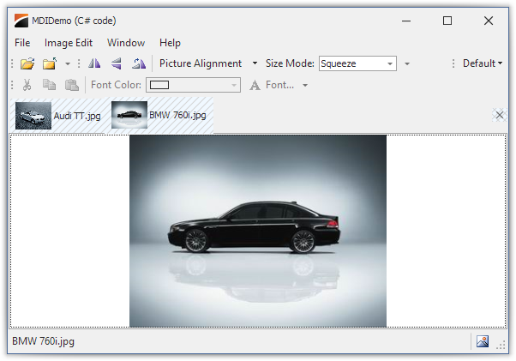Rotate the image with the rotate icon
Screen dimensions: 516x361
click(x=139, y=63)
